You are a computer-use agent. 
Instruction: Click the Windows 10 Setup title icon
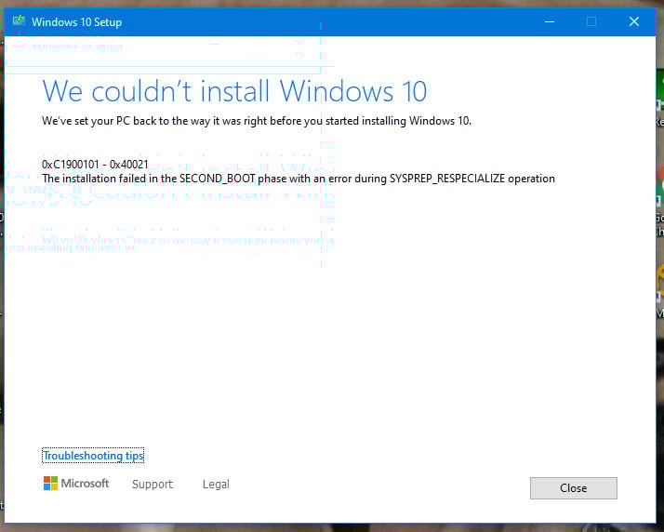tap(19, 21)
